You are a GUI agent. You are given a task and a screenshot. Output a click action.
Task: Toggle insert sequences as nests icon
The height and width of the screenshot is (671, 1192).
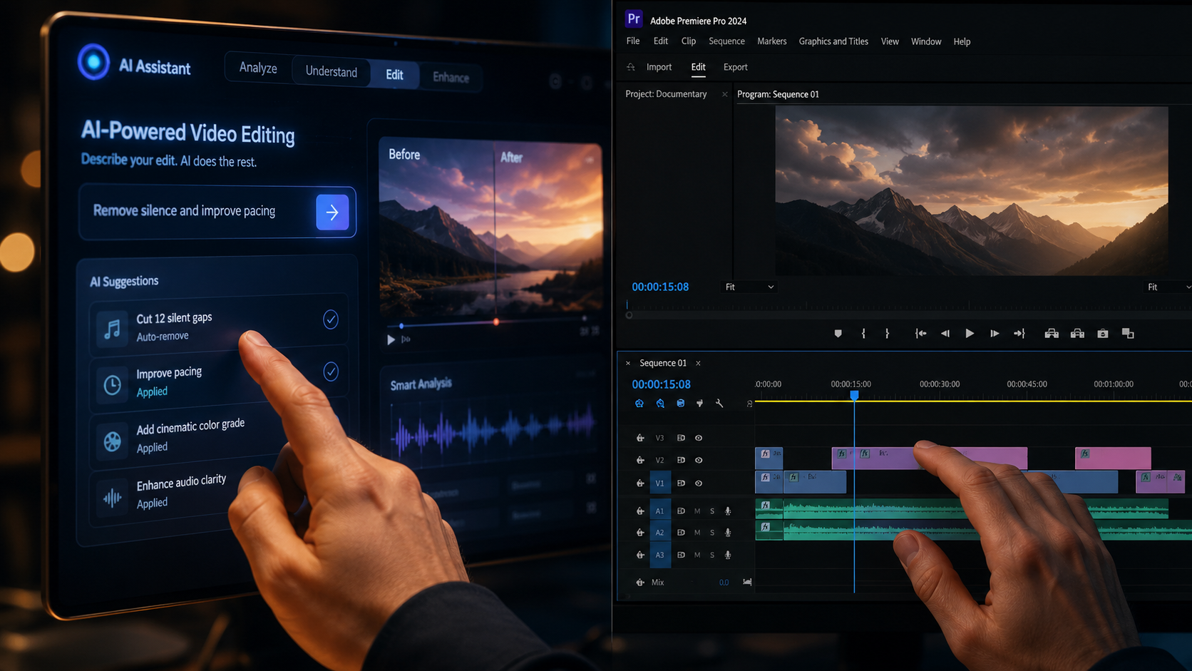pos(639,404)
